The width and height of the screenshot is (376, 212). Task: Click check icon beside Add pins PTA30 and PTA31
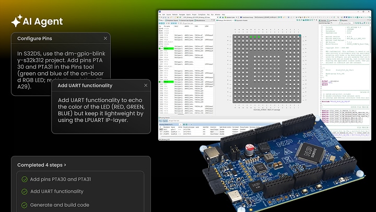(25, 179)
